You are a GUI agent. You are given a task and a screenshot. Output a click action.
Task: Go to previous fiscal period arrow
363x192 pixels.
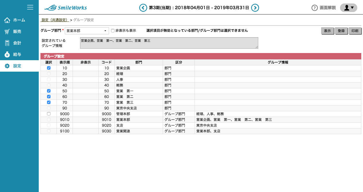(x=143, y=8)
